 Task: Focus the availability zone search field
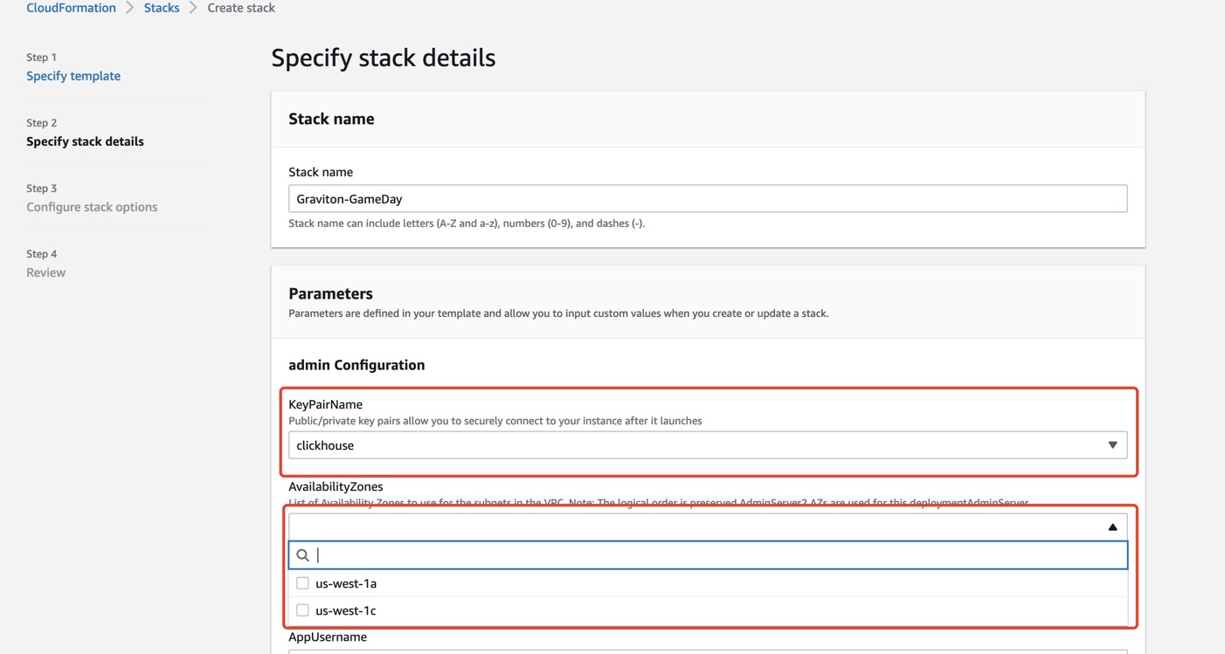(x=716, y=555)
